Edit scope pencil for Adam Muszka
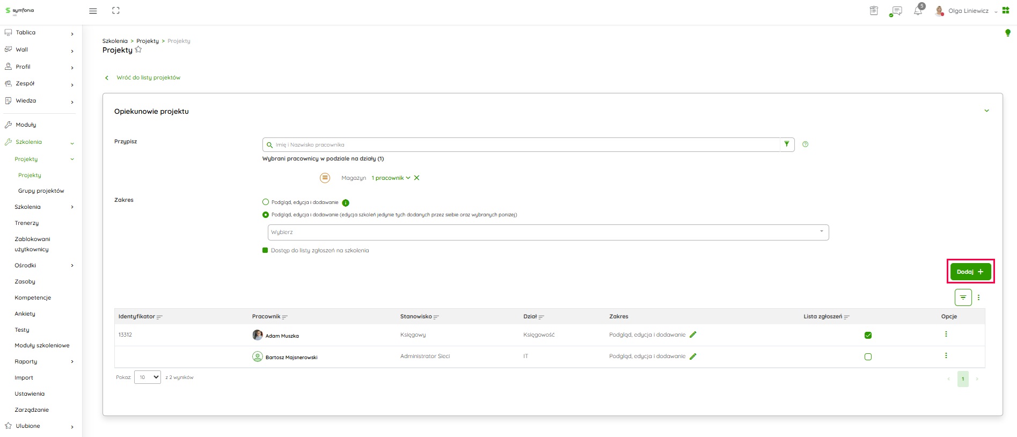 tap(693, 334)
